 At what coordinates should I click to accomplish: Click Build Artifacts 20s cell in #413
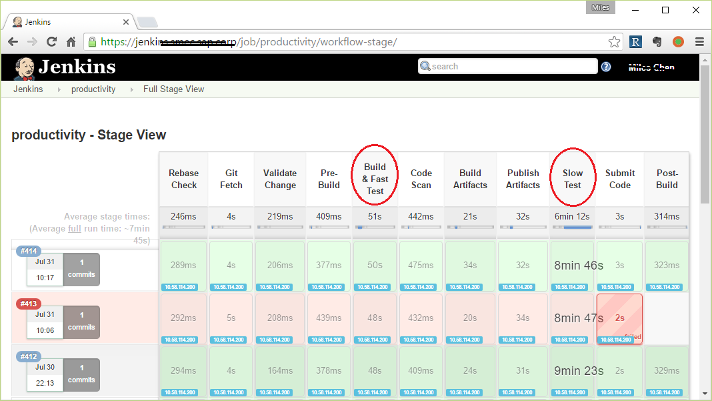[470, 318]
